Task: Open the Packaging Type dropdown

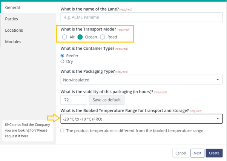Action: [x=141, y=80]
